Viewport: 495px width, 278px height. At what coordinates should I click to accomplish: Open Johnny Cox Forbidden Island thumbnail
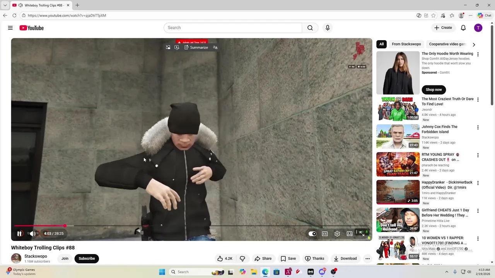(398, 136)
